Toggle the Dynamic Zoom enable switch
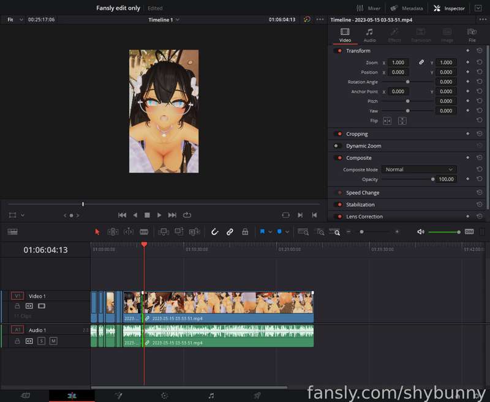490x402 pixels. 337,146
